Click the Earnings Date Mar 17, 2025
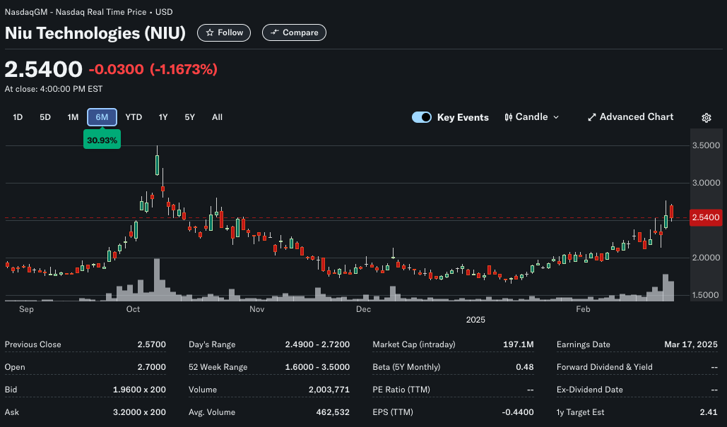Image resolution: width=727 pixels, height=427 pixels. (691, 344)
